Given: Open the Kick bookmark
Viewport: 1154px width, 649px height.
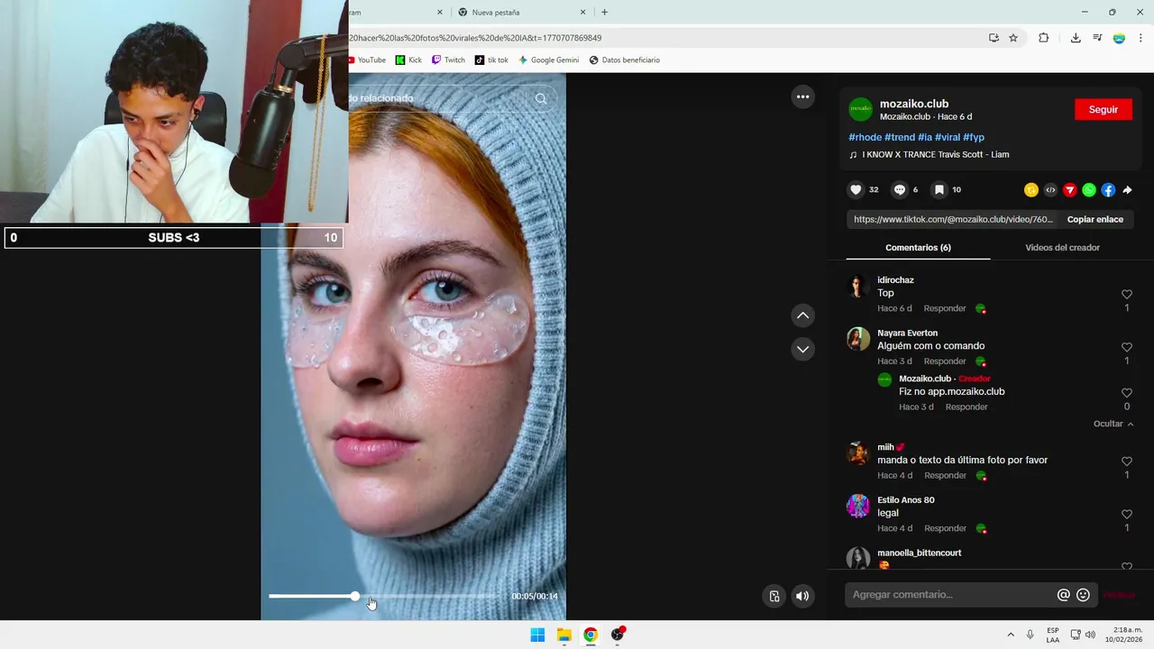Looking at the screenshot, I should point(408,60).
